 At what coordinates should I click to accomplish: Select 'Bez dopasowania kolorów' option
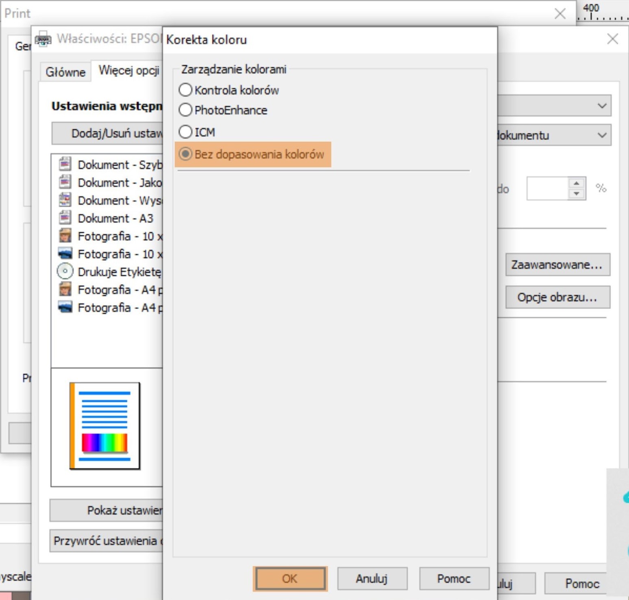(185, 154)
